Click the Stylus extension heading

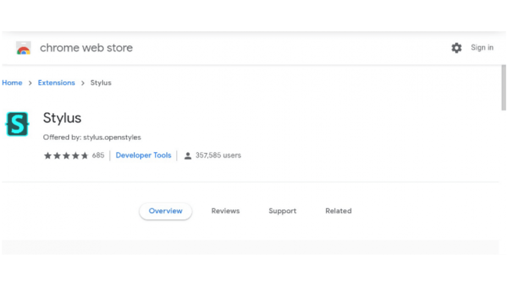pyautogui.click(x=62, y=118)
